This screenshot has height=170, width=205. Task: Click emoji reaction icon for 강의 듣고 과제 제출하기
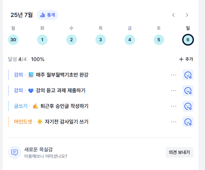click(x=188, y=91)
